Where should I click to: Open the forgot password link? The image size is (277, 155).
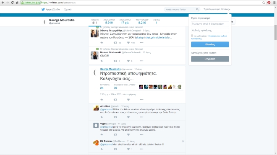pos(209,37)
